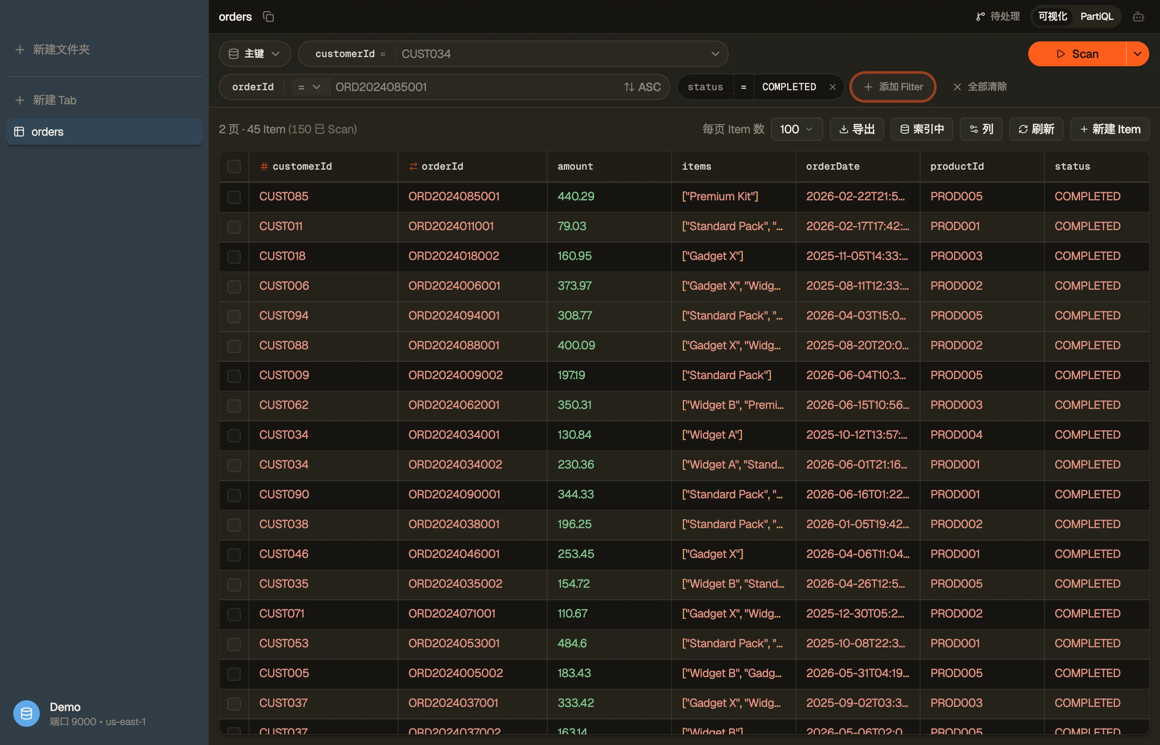Screen dimensions: 1160x745
Task: Copy the orders table name icon
Action: [268, 17]
